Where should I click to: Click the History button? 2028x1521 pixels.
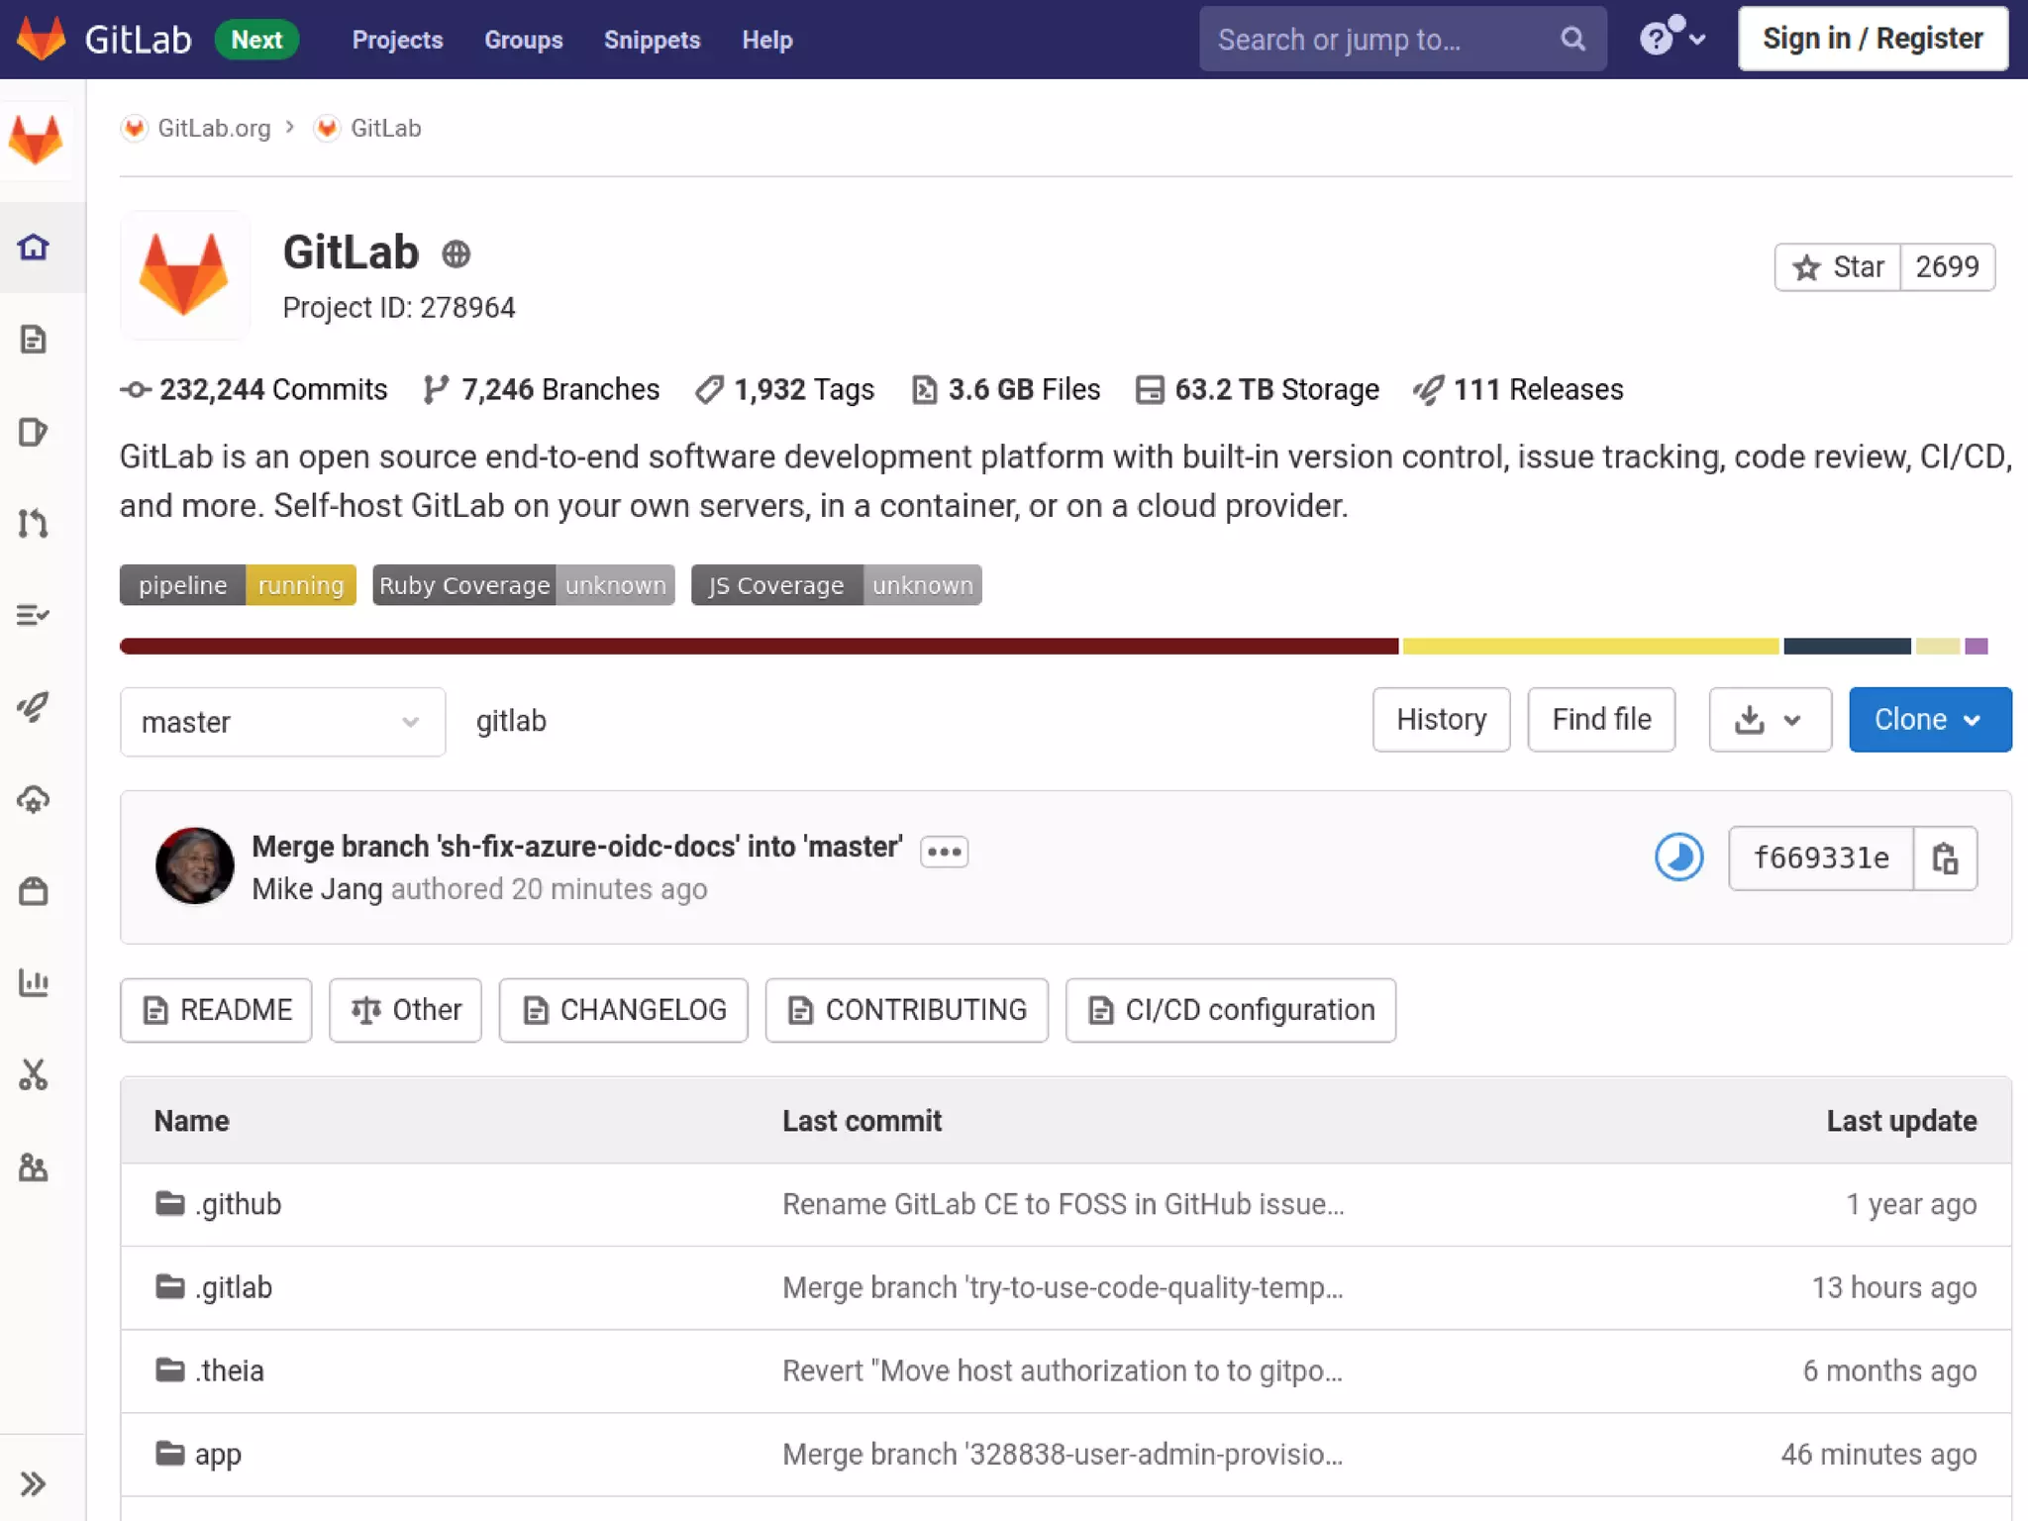[x=1441, y=720]
